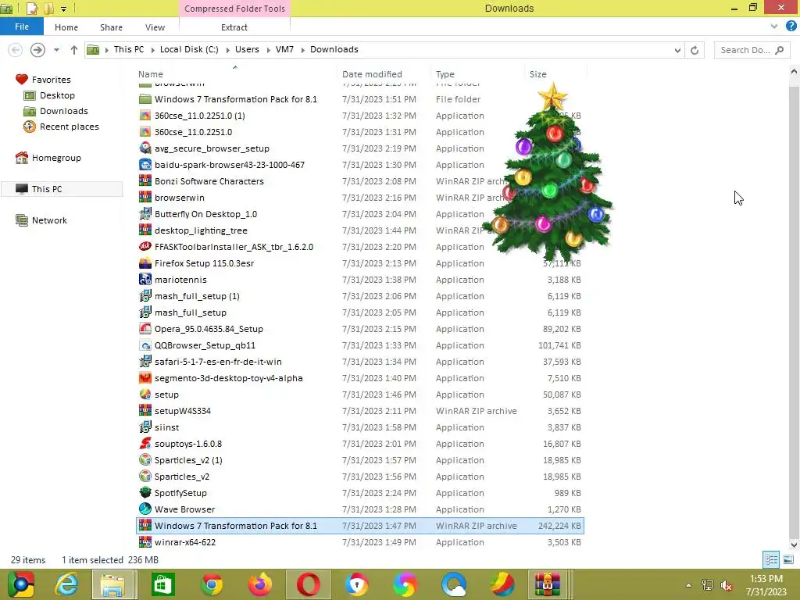The height and width of the screenshot is (600, 800).
Task: Expand chevron after 'Users' breadcrumb
Action: (268, 50)
